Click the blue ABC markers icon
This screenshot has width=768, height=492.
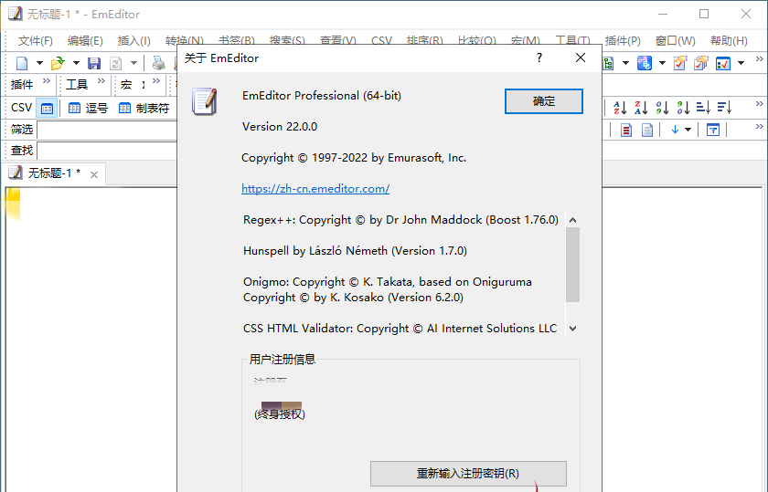tap(644, 63)
